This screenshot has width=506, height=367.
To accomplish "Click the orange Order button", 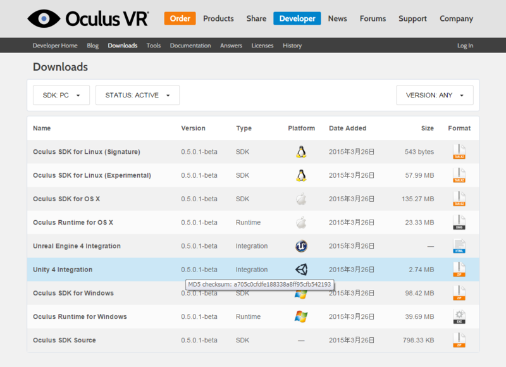I will coord(180,18).
